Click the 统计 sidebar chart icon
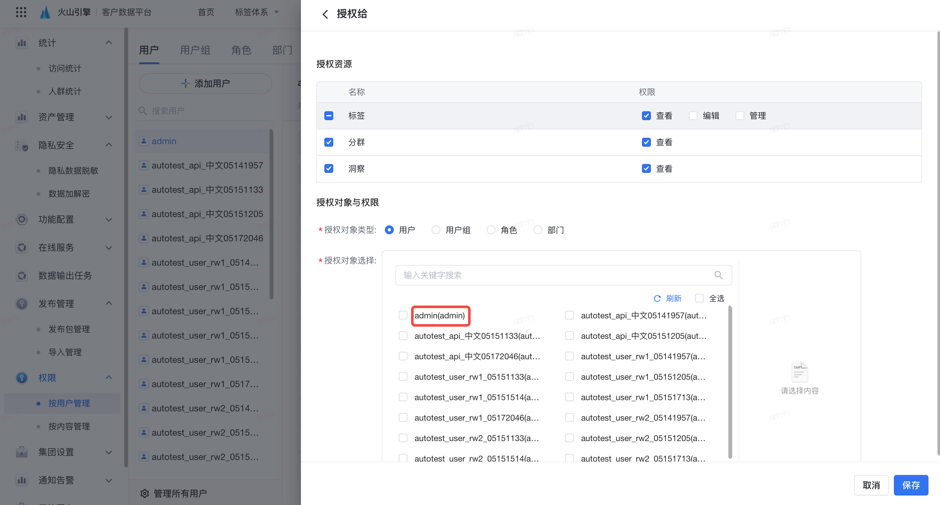The width and height of the screenshot is (940, 505). tap(22, 43)
